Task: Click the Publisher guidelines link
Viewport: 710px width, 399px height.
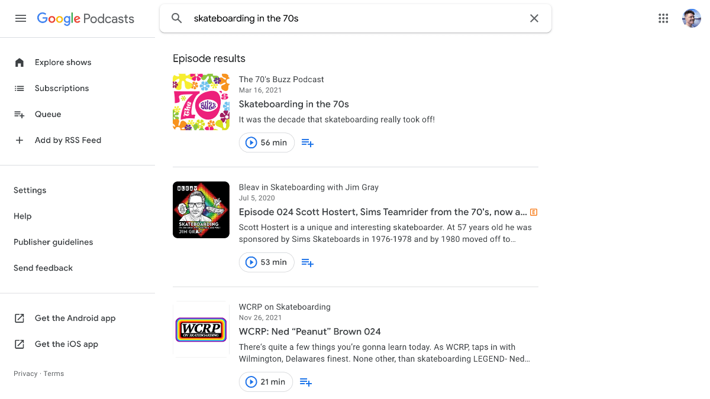Action: pos(53,242)
